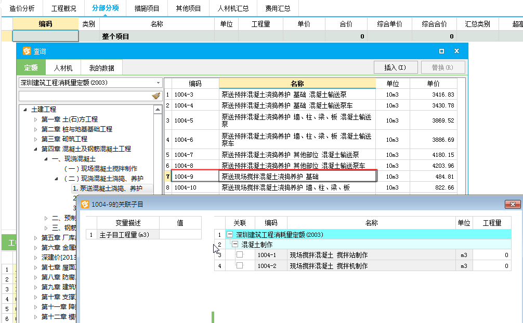Select tree item (一) 现场混凝土搅拌制作
The image size is (523, 323).
click(x=100, y=169)
